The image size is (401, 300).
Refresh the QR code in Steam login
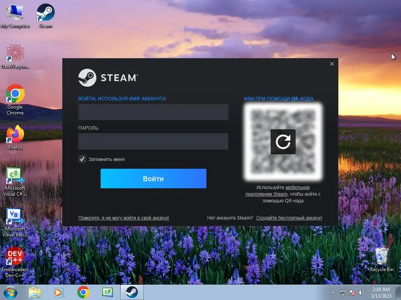pyautogui.click(x=283, y=141)
